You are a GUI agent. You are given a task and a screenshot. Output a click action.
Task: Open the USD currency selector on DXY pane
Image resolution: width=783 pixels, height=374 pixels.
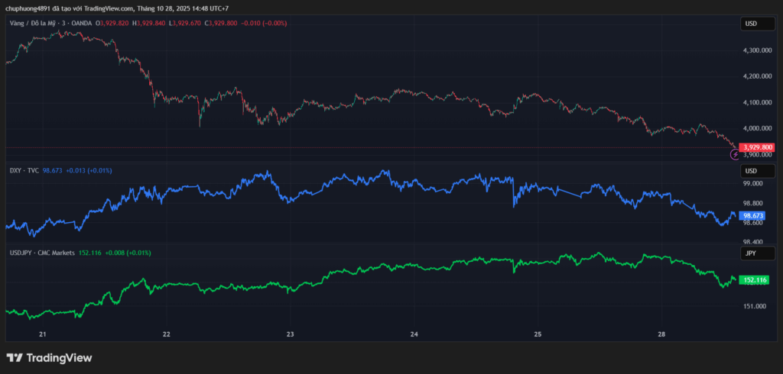[752, 170]
